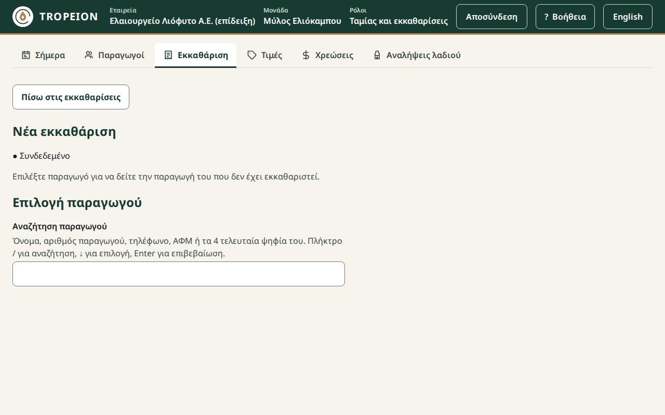
Task: Click the receipt icon beside Εκκαθάριση
Action: point(168,55)
